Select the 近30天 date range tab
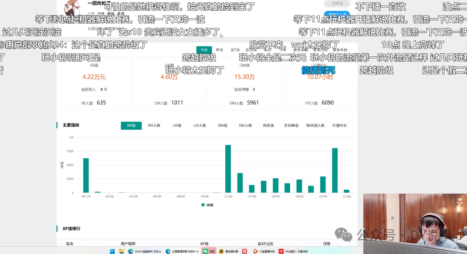Image resolution: width=467 pixels, height=254 pixels. 251,50
